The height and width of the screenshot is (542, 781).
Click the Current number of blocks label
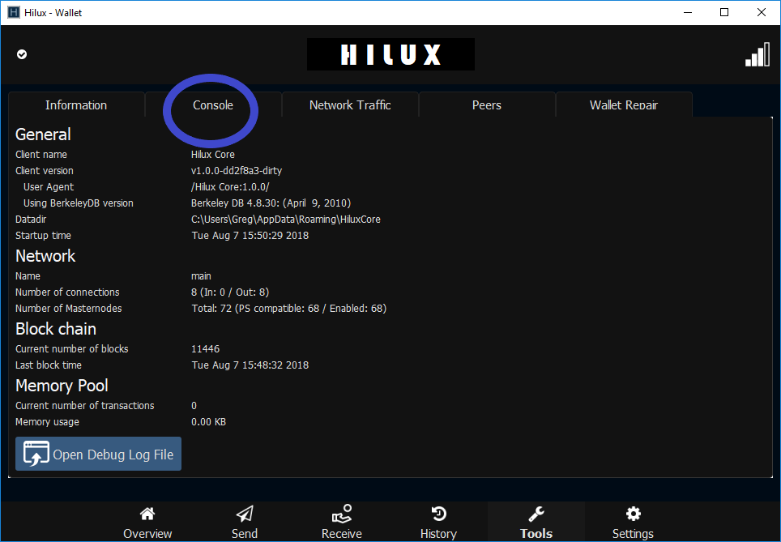click(72, 348)
